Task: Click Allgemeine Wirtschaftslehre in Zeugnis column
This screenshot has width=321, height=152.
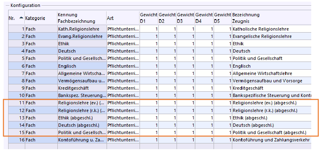Action: click(271, 73)
